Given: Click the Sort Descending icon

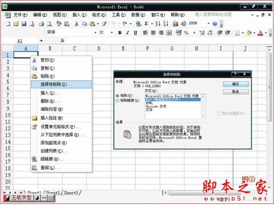Looking at the screenshot, I should point(166,23).
